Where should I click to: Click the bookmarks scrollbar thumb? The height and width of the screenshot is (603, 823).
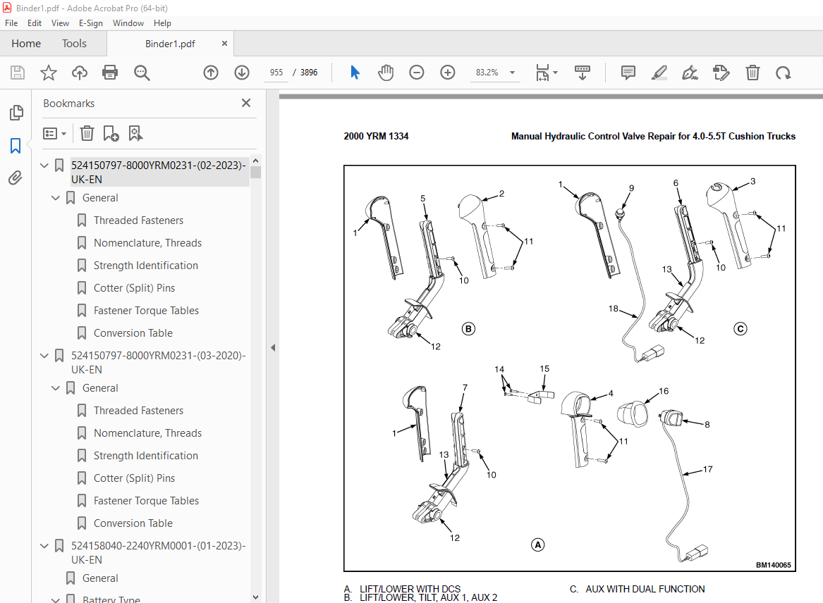[x=255, y=172]
